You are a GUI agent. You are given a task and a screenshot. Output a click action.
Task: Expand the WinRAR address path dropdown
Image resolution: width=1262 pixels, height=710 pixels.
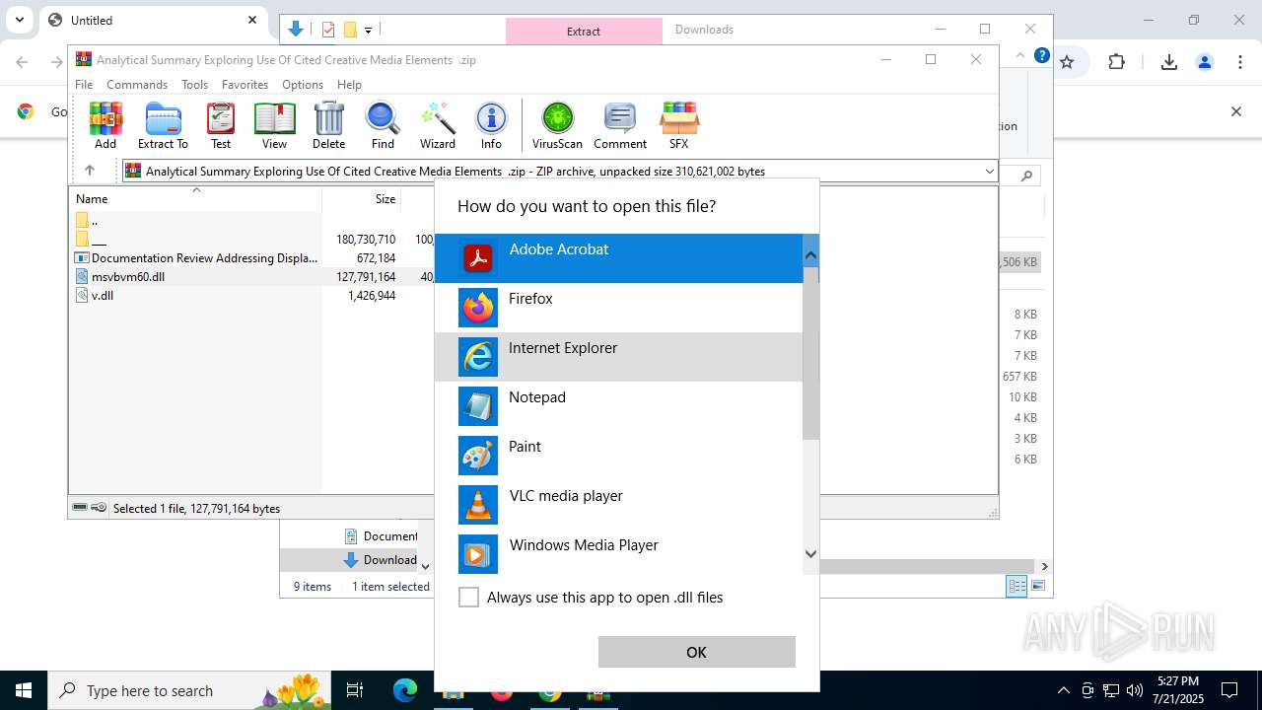(x=989, y=172)
